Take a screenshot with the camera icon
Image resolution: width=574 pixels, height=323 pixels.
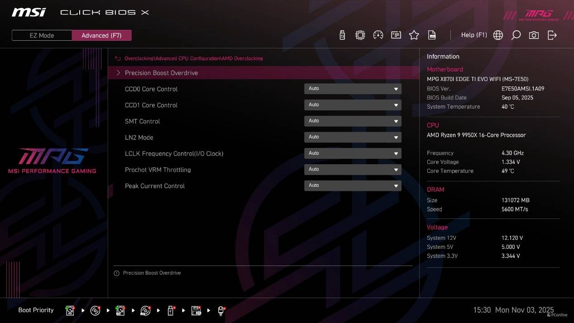(534, 35)
